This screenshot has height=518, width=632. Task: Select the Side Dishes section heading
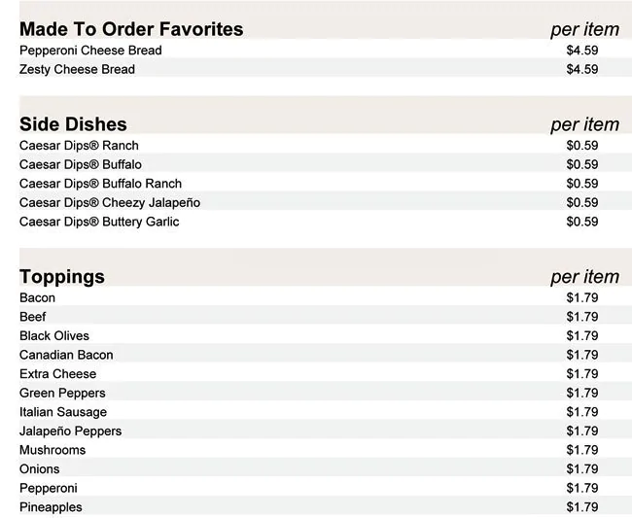73,124
